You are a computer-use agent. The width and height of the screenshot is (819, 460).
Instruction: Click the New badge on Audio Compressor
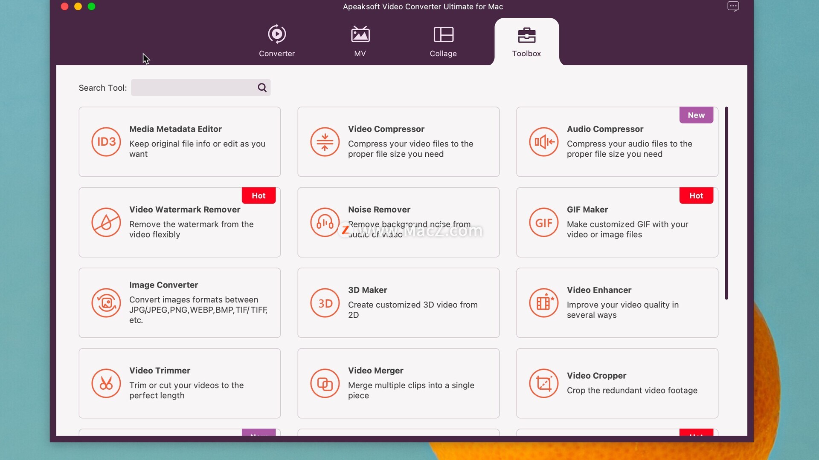click(x=696, y=115)
